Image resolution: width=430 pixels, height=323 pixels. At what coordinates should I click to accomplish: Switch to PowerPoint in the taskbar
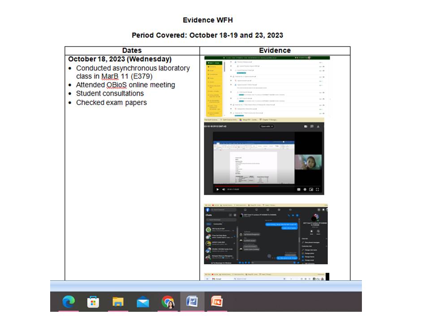click(x=217, y=302)
